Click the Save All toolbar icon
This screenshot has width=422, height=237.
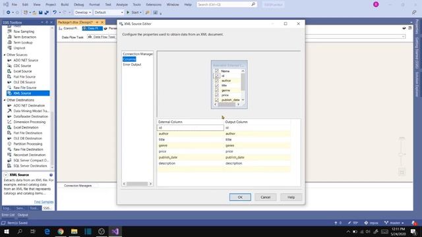[x=46, y=13]
